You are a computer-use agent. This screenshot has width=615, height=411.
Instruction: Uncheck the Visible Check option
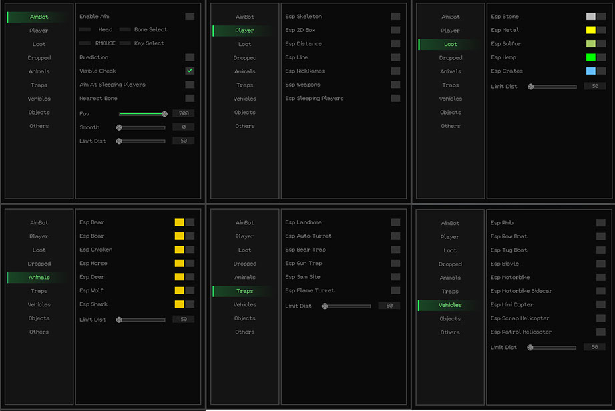tap(190, 71)
